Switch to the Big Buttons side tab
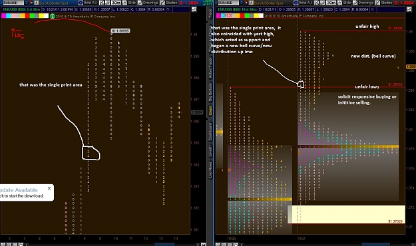This screenshot has width=416, height=246. click(210, 92)
